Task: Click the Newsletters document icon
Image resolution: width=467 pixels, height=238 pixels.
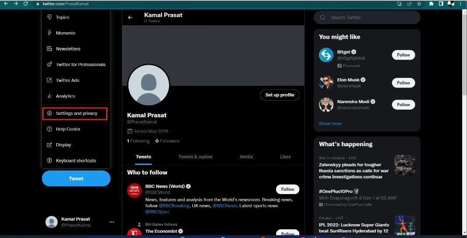Action: point(49,49)
